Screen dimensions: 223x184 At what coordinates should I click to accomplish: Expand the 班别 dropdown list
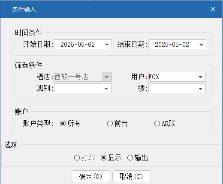click(106, 89)
